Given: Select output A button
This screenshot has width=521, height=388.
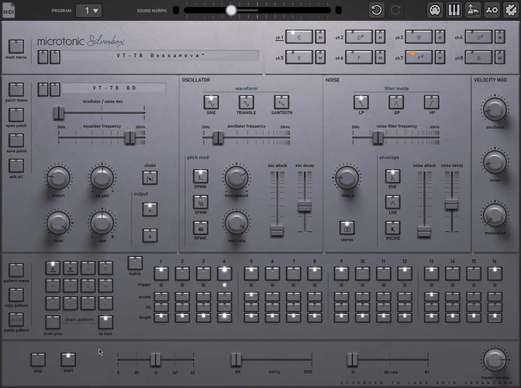Looking at the screenshot, I should [150, 210].
